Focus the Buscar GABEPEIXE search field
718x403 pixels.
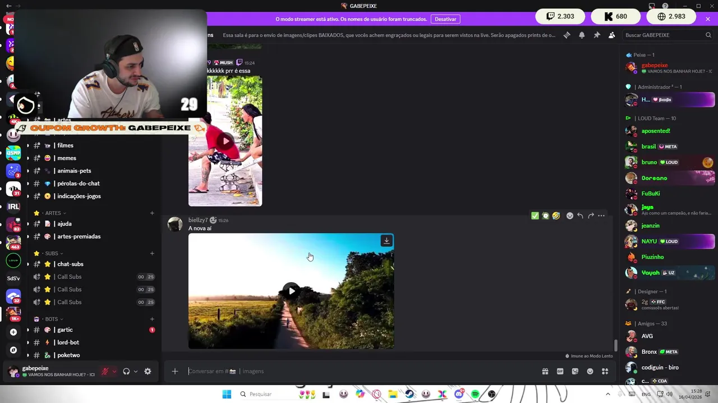point(668,35)
